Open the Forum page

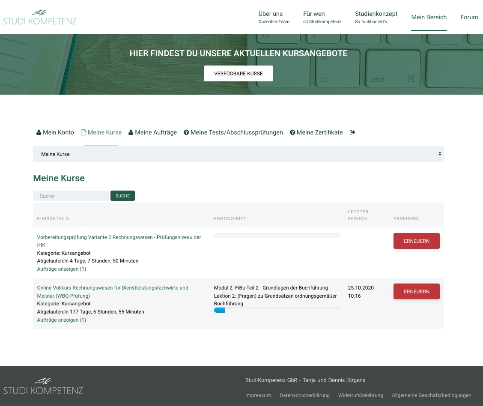click(x=469, y=17)
